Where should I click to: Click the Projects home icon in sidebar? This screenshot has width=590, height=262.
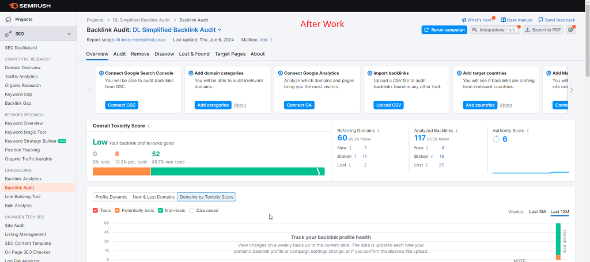[9, 20]
